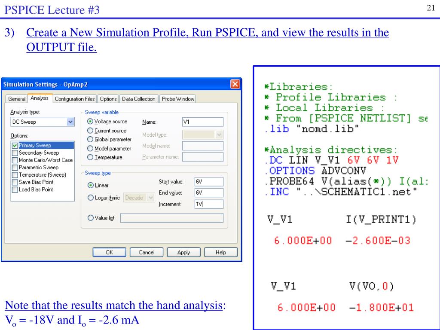Click the '.OPTIONS ADVCONV' line
440x330 pixels.
(315, 171)
